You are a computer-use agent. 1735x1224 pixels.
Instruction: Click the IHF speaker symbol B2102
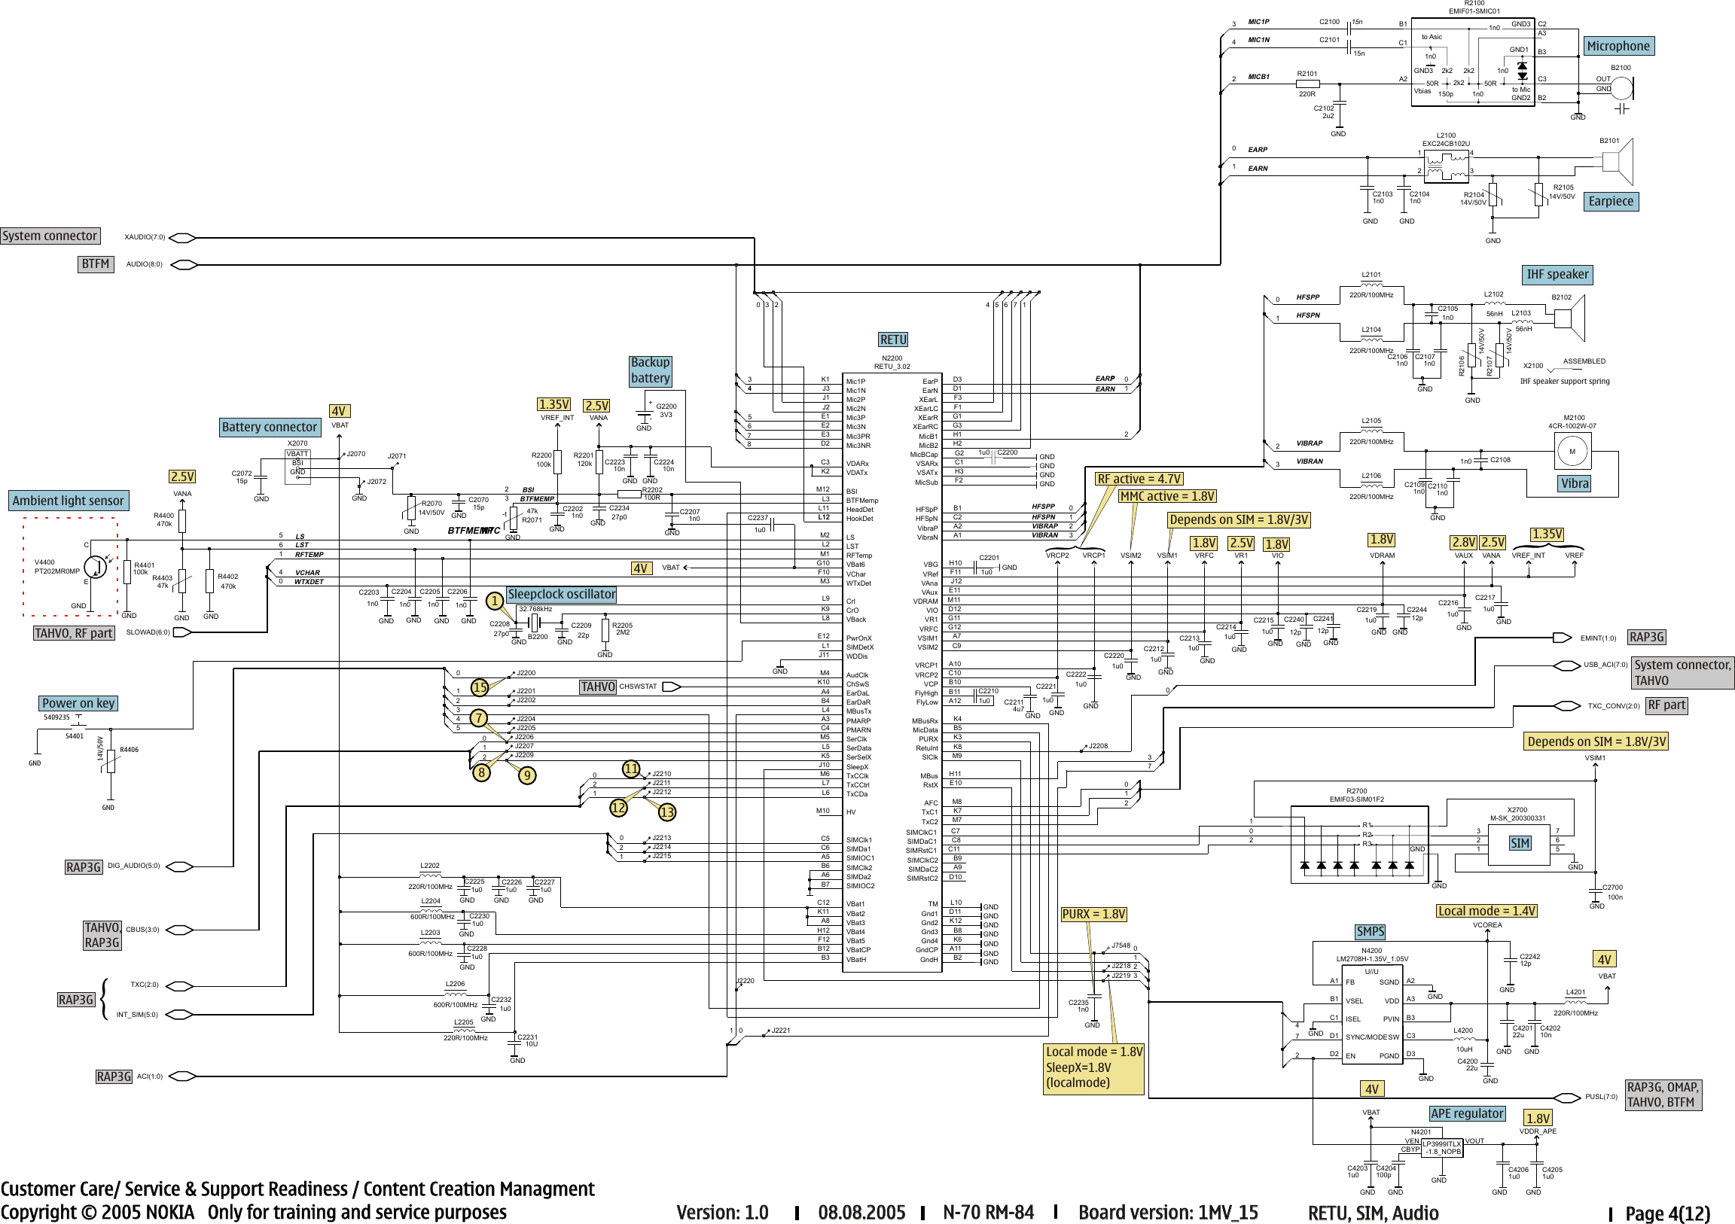pyautogui.click(x=1569, y=318)
